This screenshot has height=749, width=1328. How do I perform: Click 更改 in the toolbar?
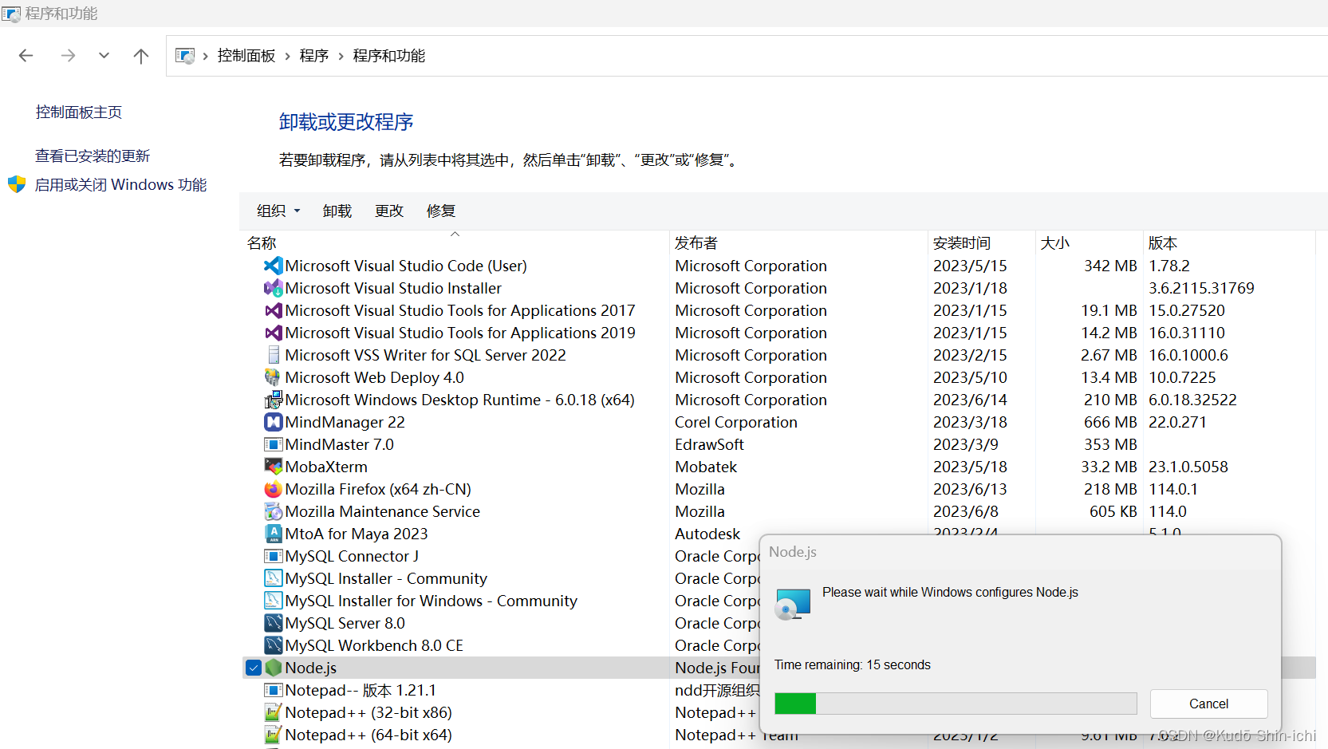[389, 211]
